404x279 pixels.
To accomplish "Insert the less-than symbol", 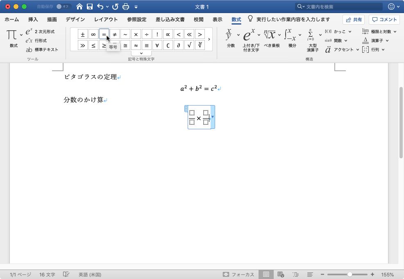I will point(179,34).
